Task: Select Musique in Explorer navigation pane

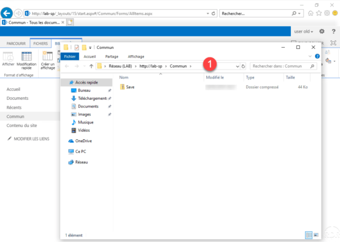Action: [87, 122]
